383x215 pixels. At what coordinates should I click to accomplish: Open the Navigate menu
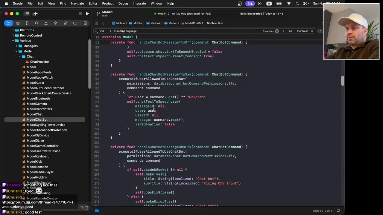click(x=77, y=3)
